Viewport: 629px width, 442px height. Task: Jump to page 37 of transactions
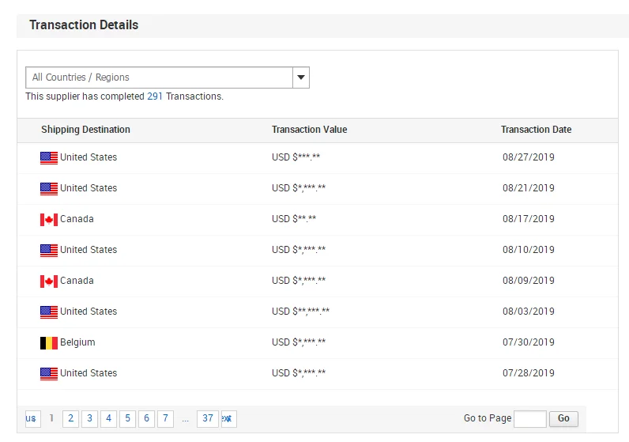pos(208,418)
